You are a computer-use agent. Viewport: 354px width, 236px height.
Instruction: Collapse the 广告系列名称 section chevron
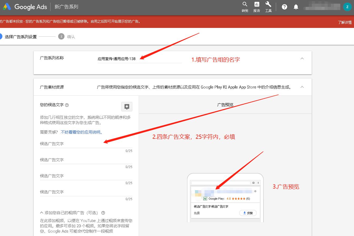pyautogui.click(x=302, y=58)
